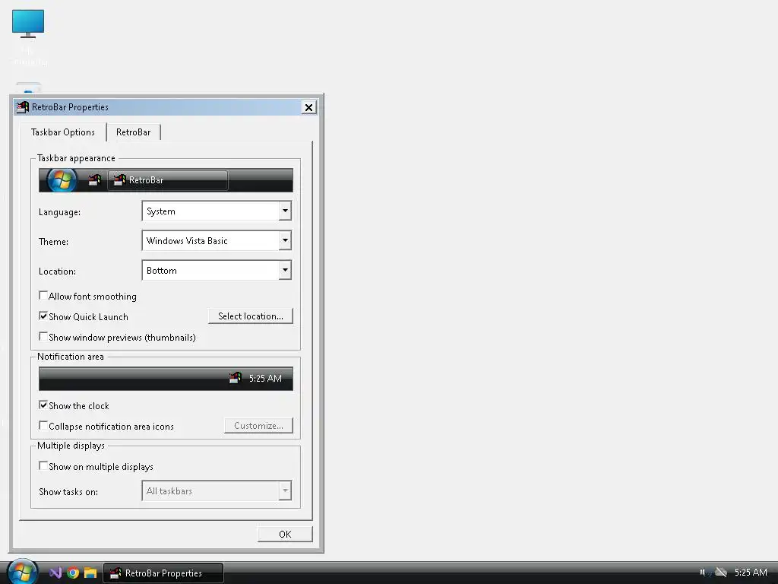Click the volume icon in system tray
The width and height of the screenshot is (778, 584).
click(x=704, y=573)
